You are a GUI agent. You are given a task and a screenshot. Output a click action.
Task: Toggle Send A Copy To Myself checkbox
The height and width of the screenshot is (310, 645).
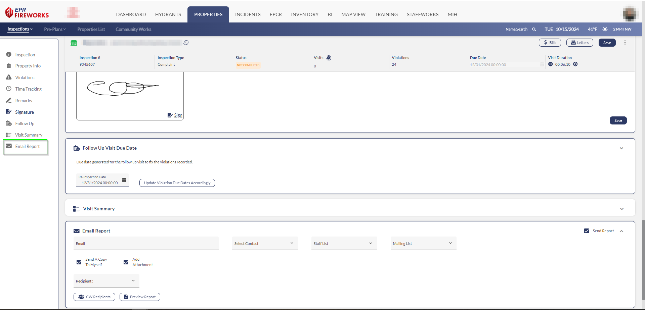[79, 262]
